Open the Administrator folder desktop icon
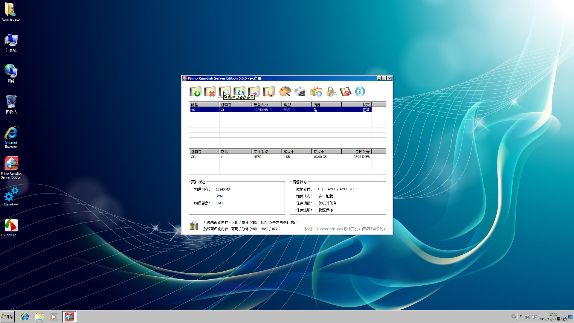 pyautogui.click(x=11, y=12)
